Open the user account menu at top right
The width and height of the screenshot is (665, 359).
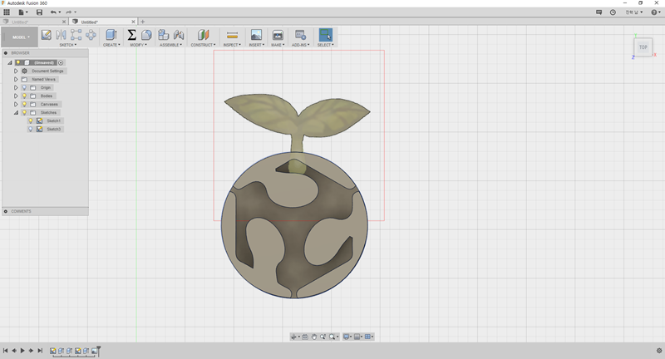(634, 12)
